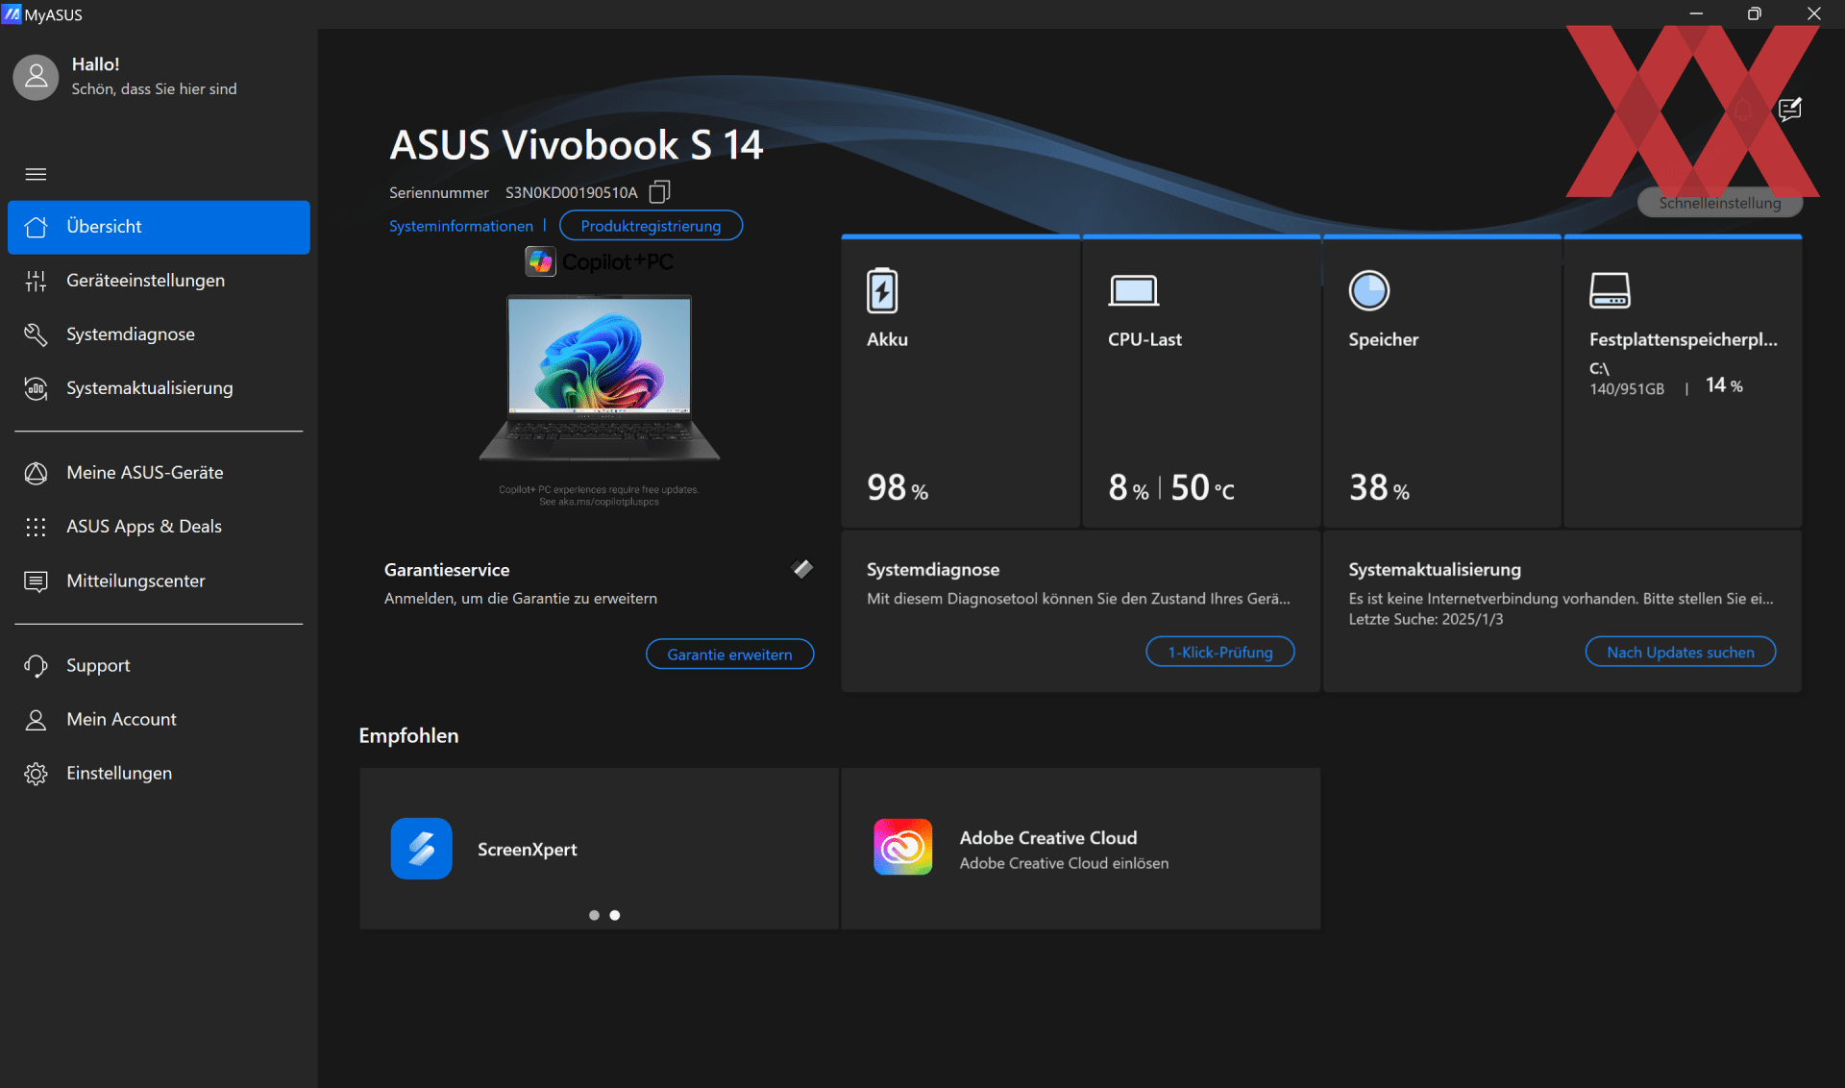The image size is (1845, 1088).
Task: Select the first carousel page dot
Action: (x=594, y=915)
